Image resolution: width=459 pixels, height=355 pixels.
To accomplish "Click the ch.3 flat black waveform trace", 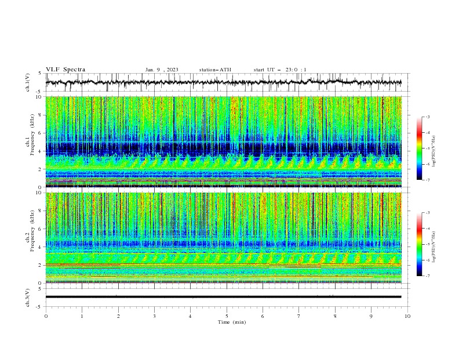I will coord(223,297).
